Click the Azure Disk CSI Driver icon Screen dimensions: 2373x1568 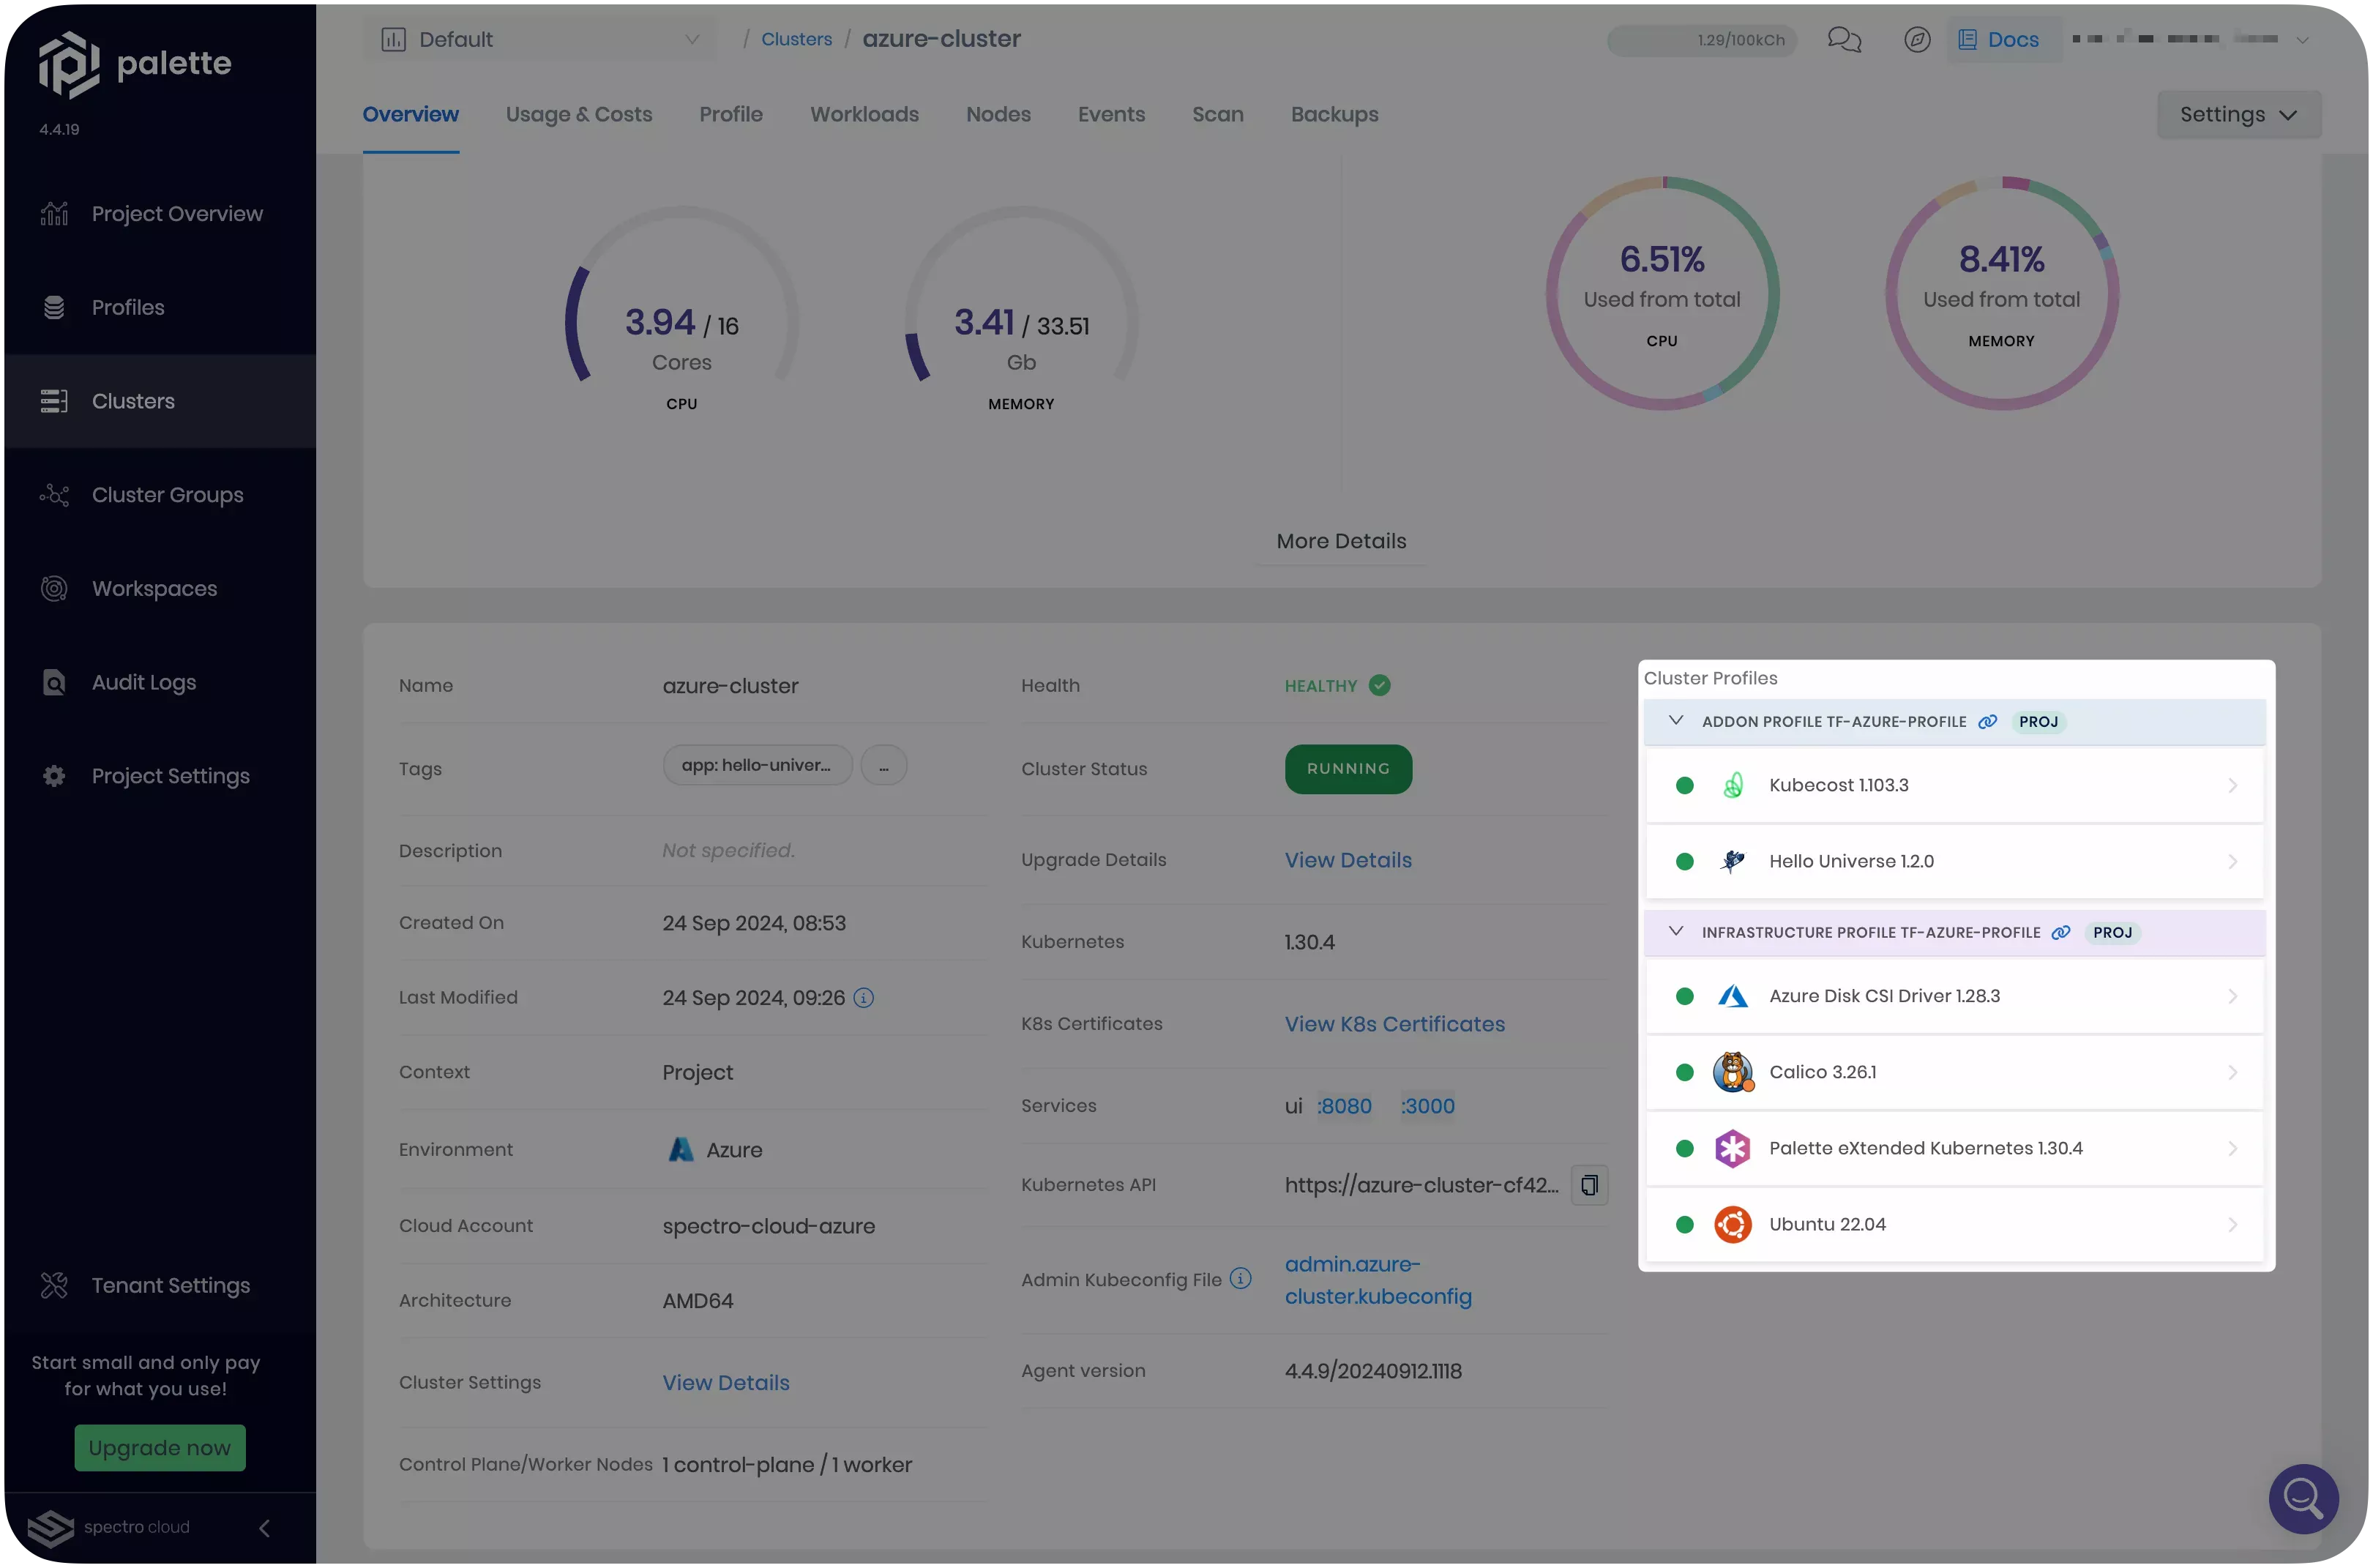click(x=1733, y=996)
